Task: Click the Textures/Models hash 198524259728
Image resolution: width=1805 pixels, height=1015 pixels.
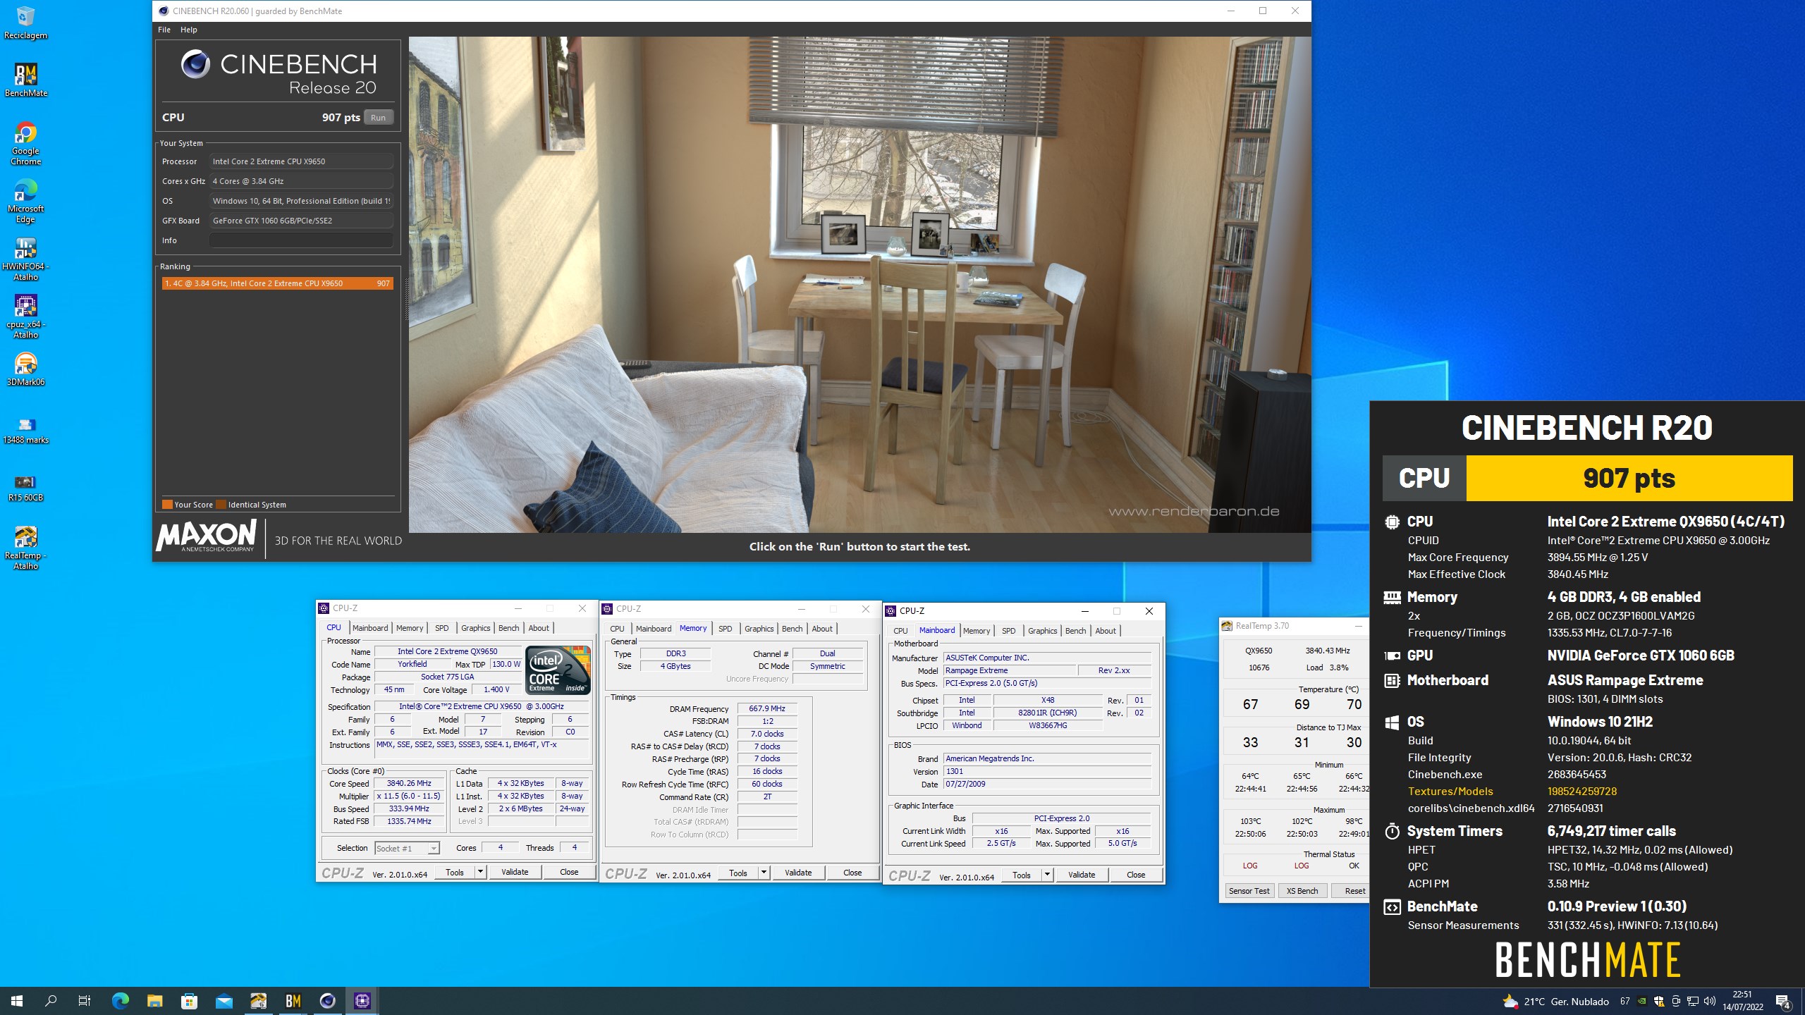Action: click(1582, 792)
